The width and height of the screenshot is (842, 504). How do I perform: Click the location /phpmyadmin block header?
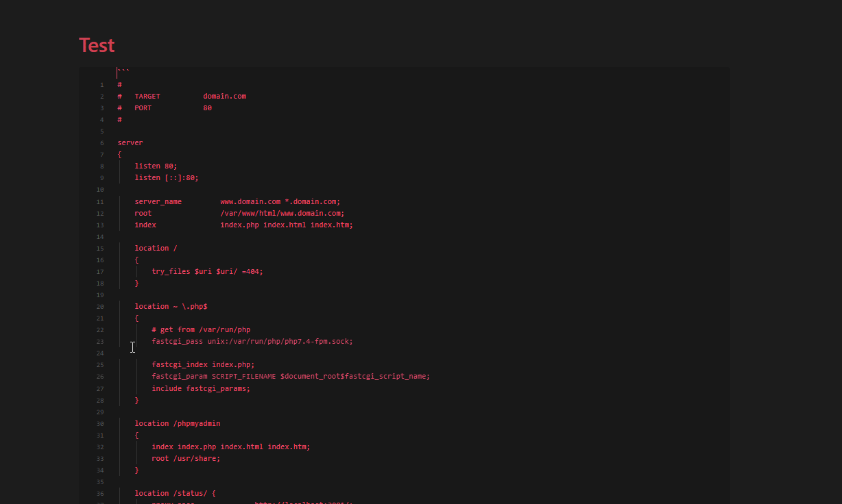[x=178, y=423]
